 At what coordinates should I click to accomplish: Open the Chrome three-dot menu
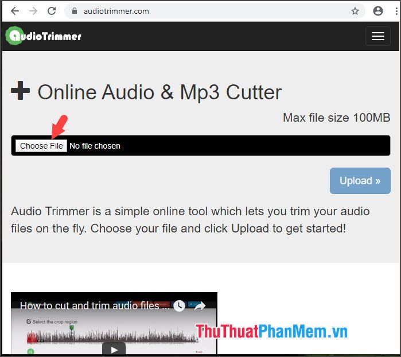click(x=396, y=11)
